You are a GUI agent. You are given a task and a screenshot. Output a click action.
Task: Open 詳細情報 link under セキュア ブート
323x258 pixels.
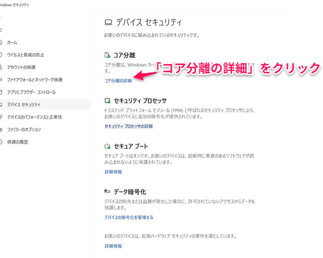click(x=113, y=172)
